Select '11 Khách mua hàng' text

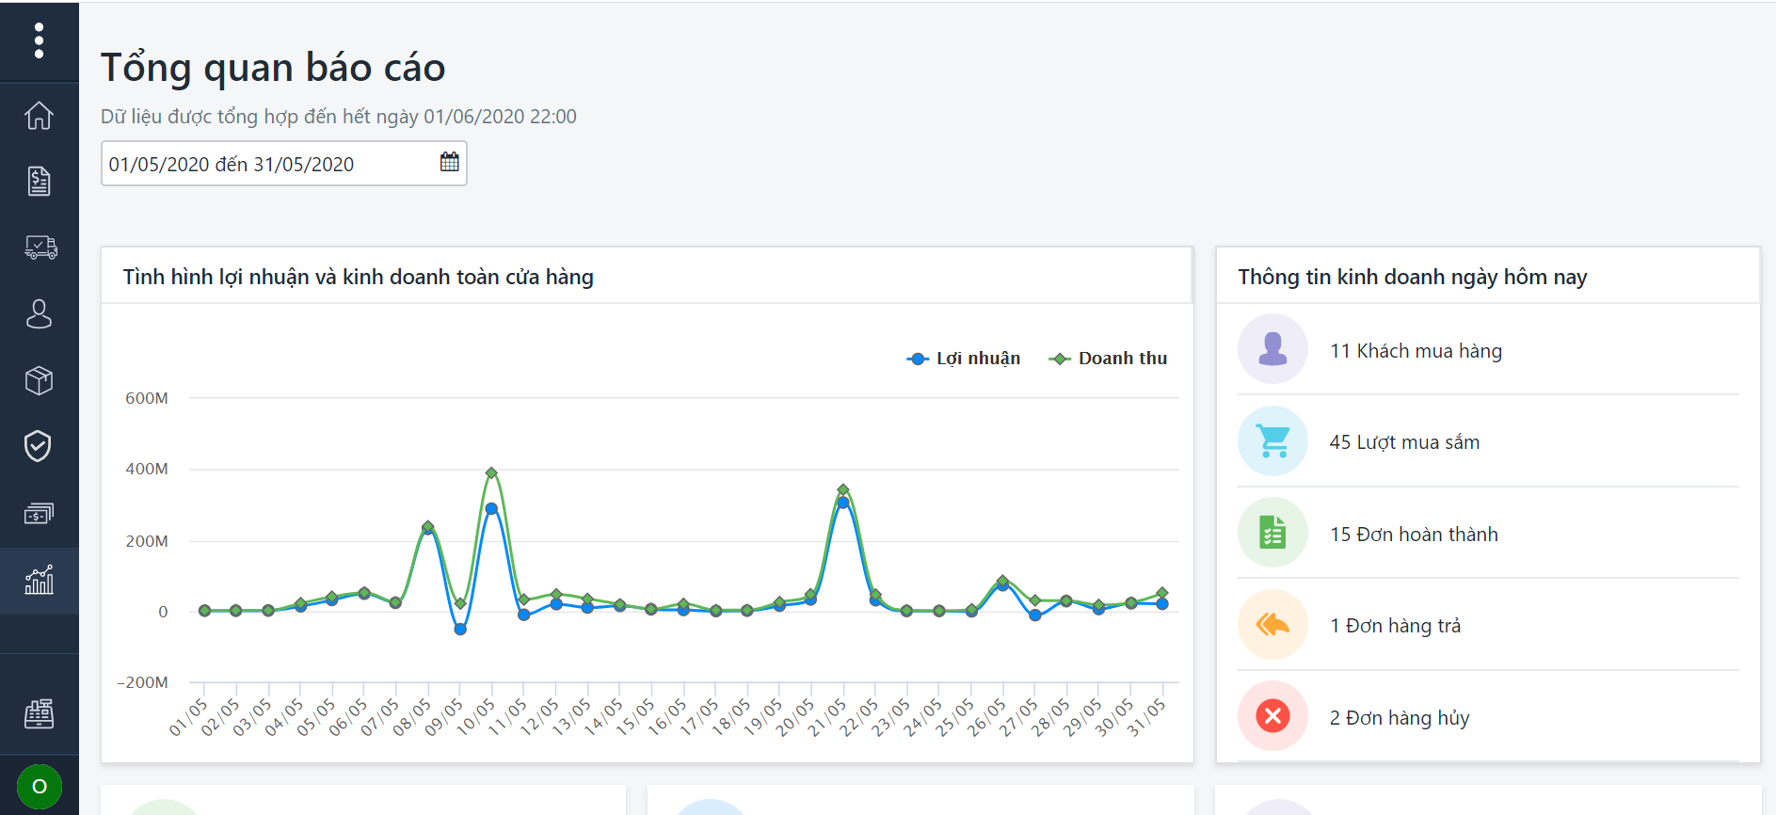point(1416,351)
